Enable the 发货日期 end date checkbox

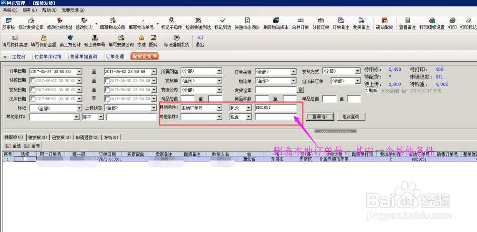107,90
